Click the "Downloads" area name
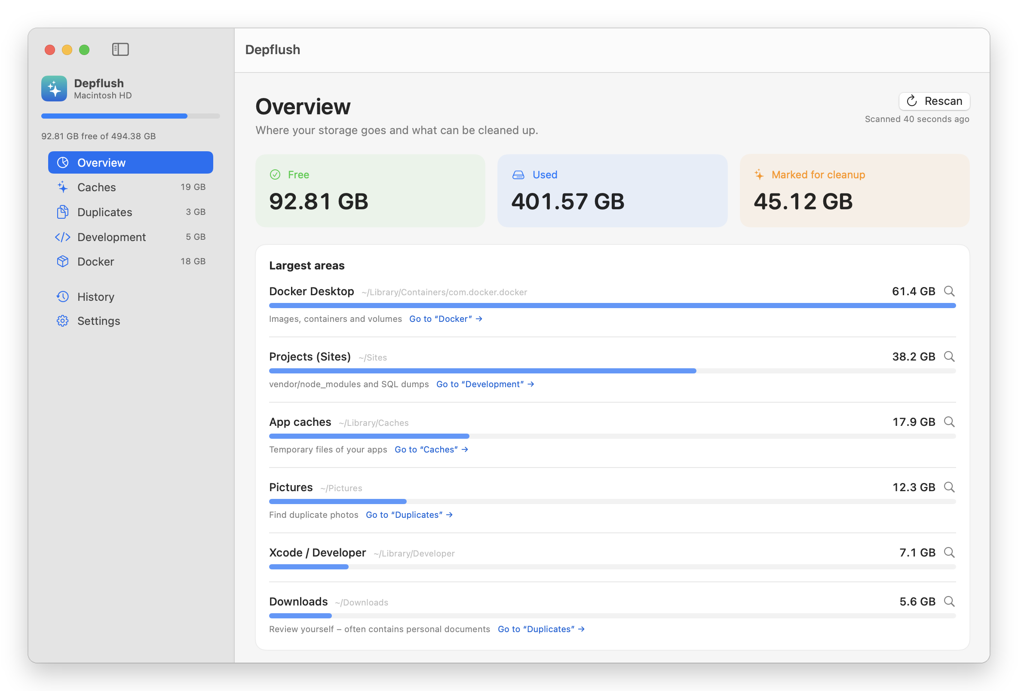The height and width of the screenshot is (691, 1018). point(298,602)
